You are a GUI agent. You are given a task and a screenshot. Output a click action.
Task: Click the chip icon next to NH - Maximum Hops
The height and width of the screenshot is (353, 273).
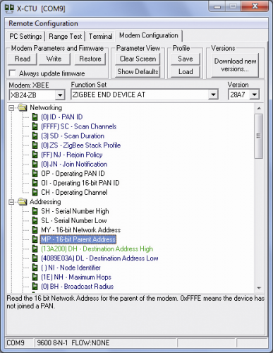click(x=35, y=277)
